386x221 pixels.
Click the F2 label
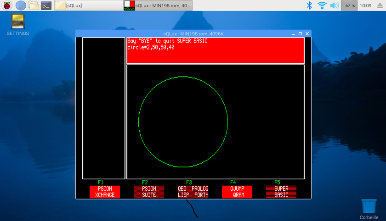(145, 182)
